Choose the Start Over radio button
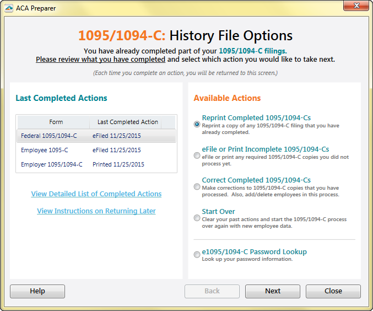Image resolution: width=373 pixels, height=311 pixels. pyautogui.click(x=197, y=218)
